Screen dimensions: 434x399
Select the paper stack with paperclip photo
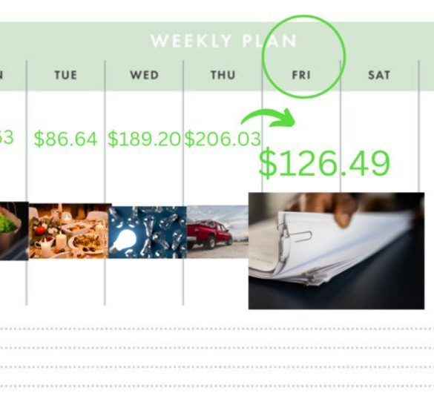point(336,251)
